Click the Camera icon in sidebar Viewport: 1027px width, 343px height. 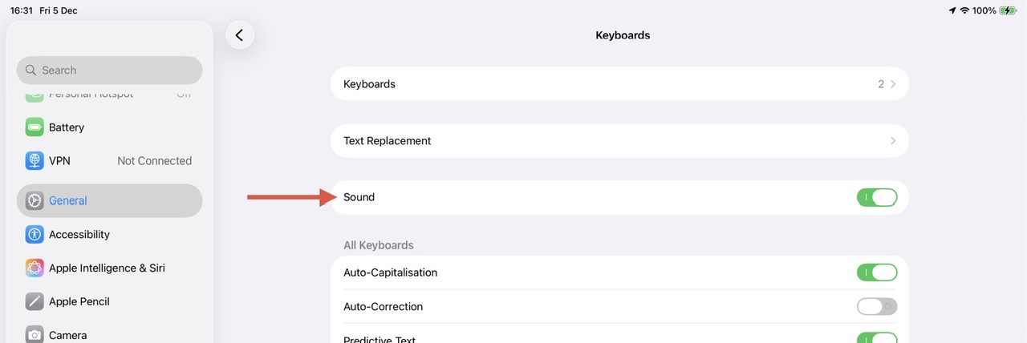pos(35,334)
